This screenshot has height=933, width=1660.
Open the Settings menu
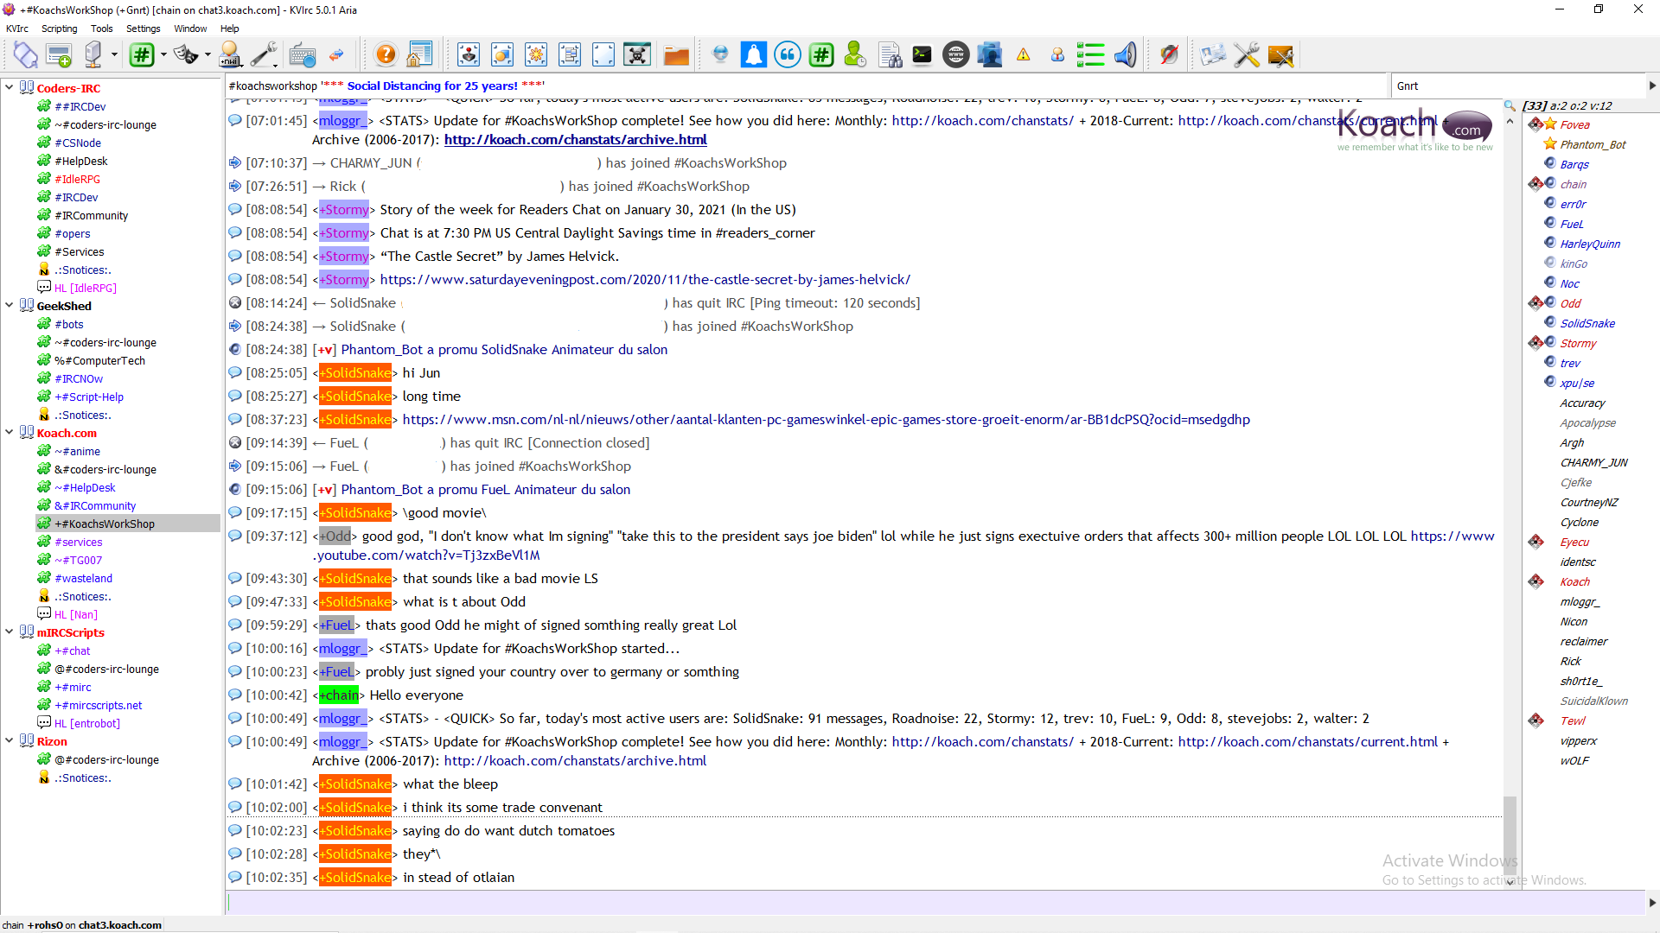coord(143,29)
